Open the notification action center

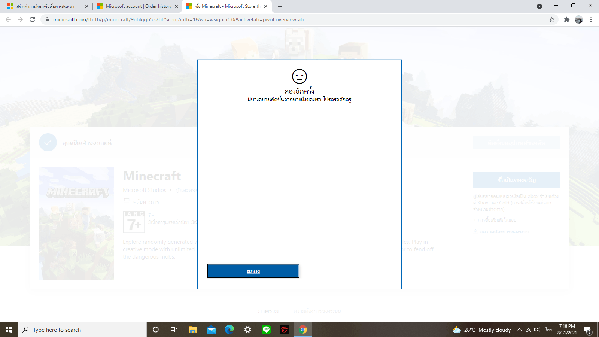tap(587, 330)
